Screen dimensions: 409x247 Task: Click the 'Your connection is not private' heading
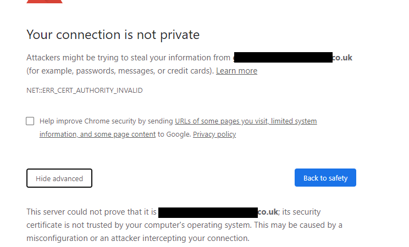click(113, 35)
